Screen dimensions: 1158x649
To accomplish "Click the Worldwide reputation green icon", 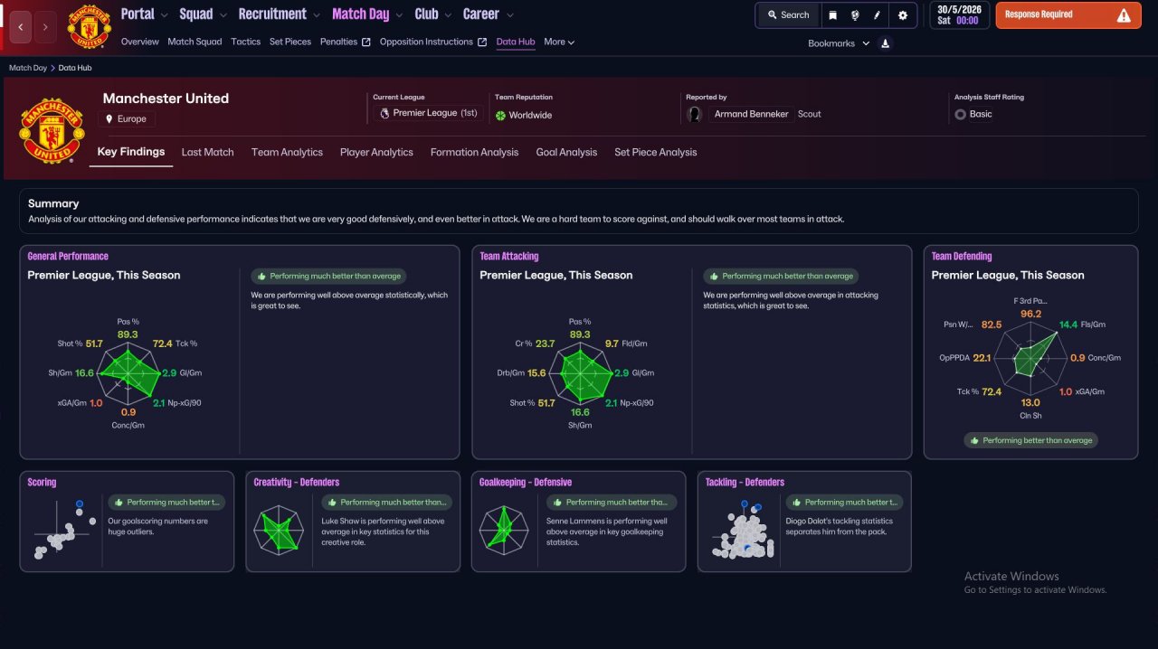I will (500, 115).
